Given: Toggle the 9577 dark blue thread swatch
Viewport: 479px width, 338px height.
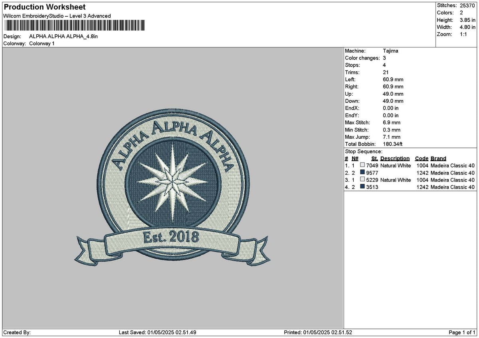Looking at the screenshot, I should click(x=362, y=173).
